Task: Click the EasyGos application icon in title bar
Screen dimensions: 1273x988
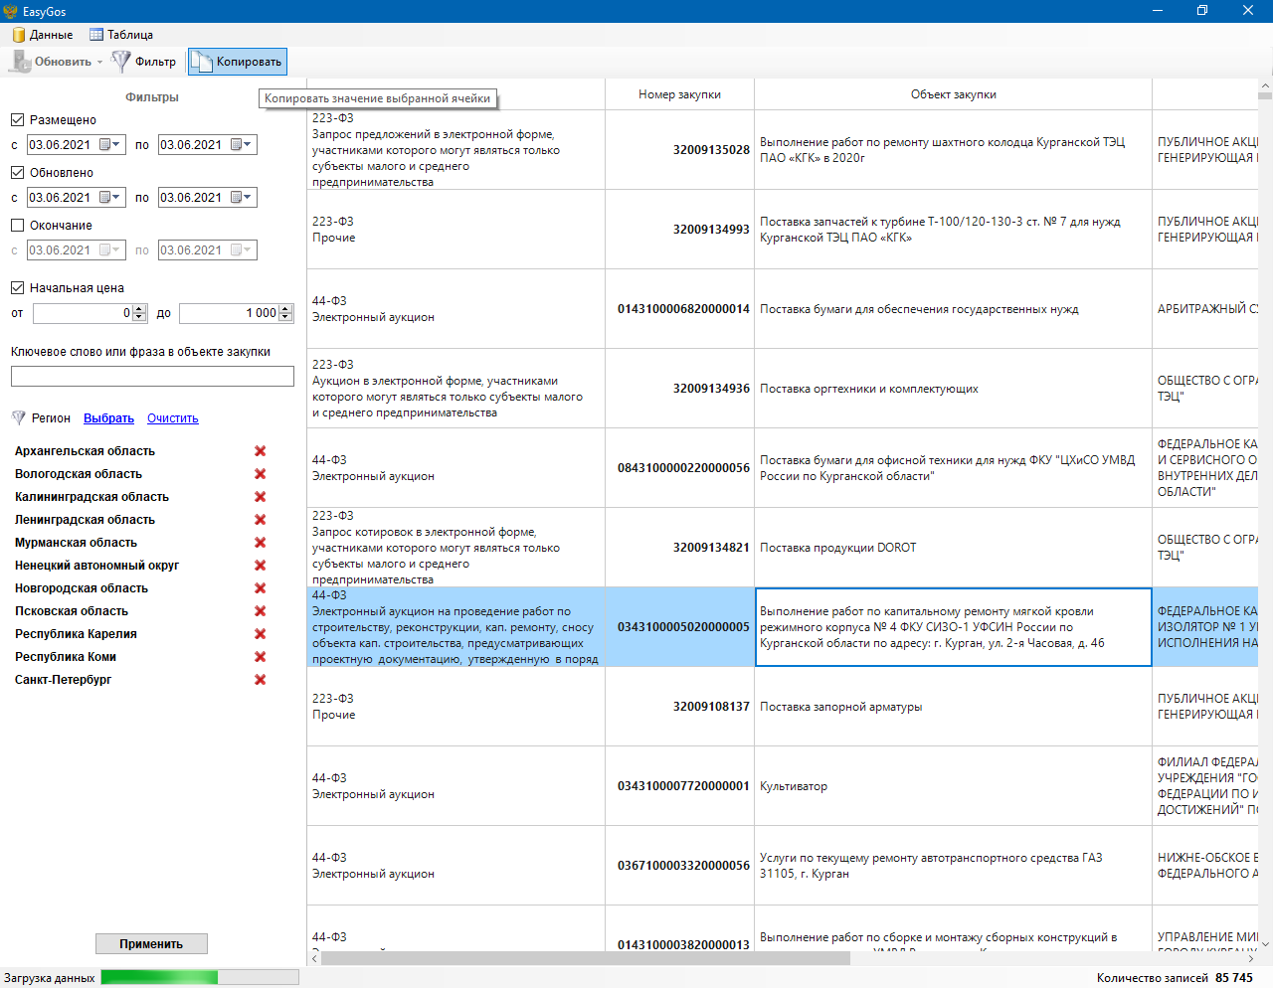Action: [11, 11]
